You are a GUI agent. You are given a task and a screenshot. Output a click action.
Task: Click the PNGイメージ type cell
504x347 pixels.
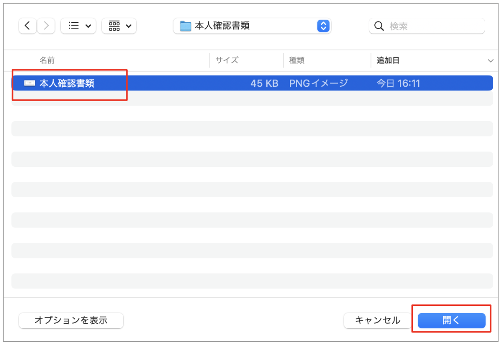coord(318,83)
